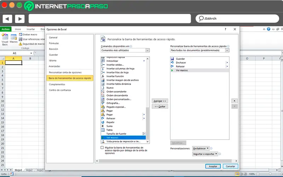Select Inmovilizar command in list

pos(123,61)
